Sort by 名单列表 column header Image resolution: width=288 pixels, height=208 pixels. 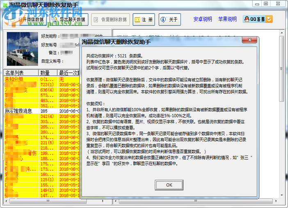click(21, 73)
